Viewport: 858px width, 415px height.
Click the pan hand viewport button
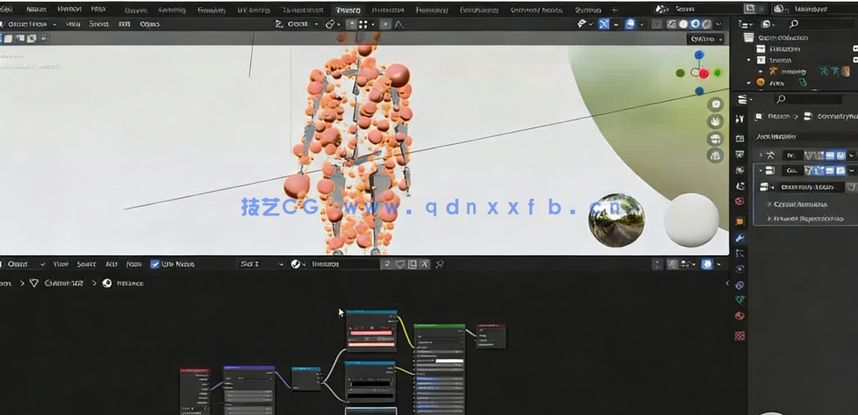pos(715,121)
